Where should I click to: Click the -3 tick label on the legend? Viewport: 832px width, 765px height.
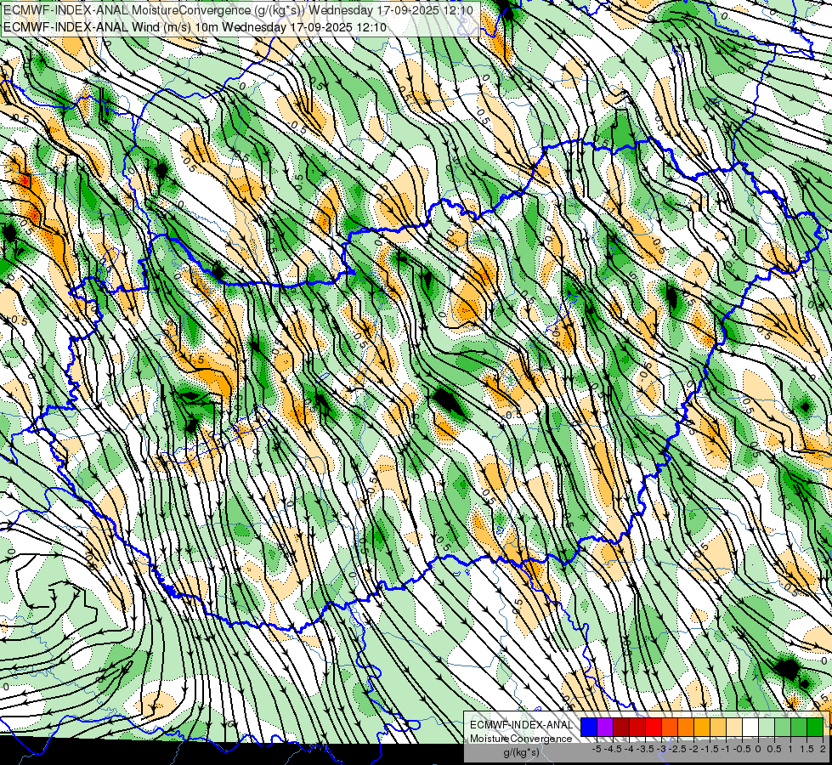[662, 749]
